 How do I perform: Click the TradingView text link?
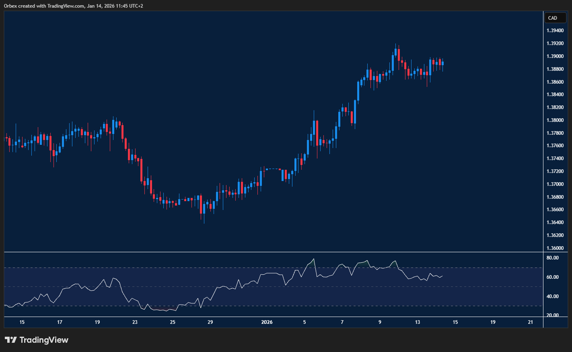coord(45,340)
